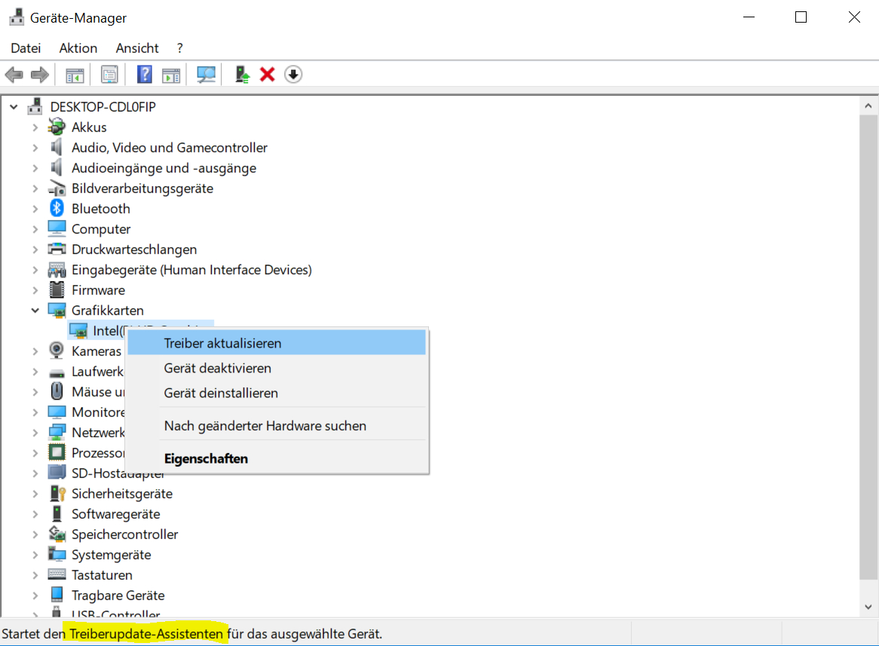This screenshot has width=879, height=646.
Task: Click the Bluetooth category icon
Action: tap(57, 209)
